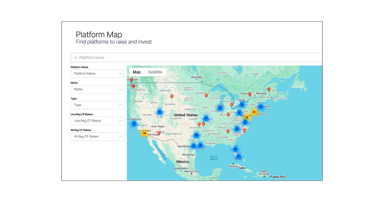Click the blue cluster of 2 below Toronto

[242, 104]
